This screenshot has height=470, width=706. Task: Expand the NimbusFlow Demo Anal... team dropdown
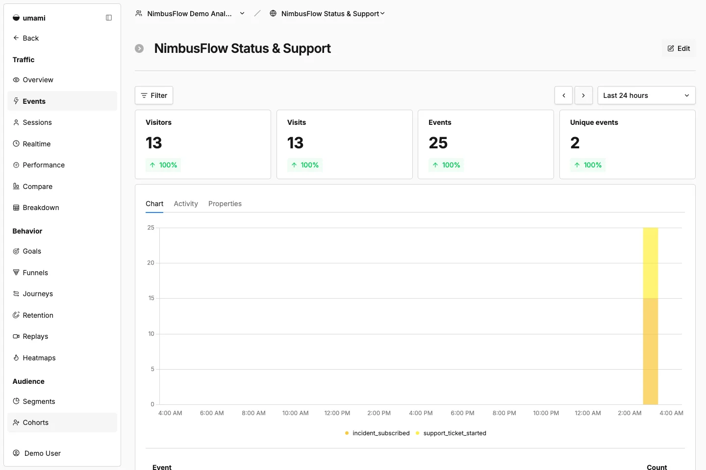click(x=190, y=14)
